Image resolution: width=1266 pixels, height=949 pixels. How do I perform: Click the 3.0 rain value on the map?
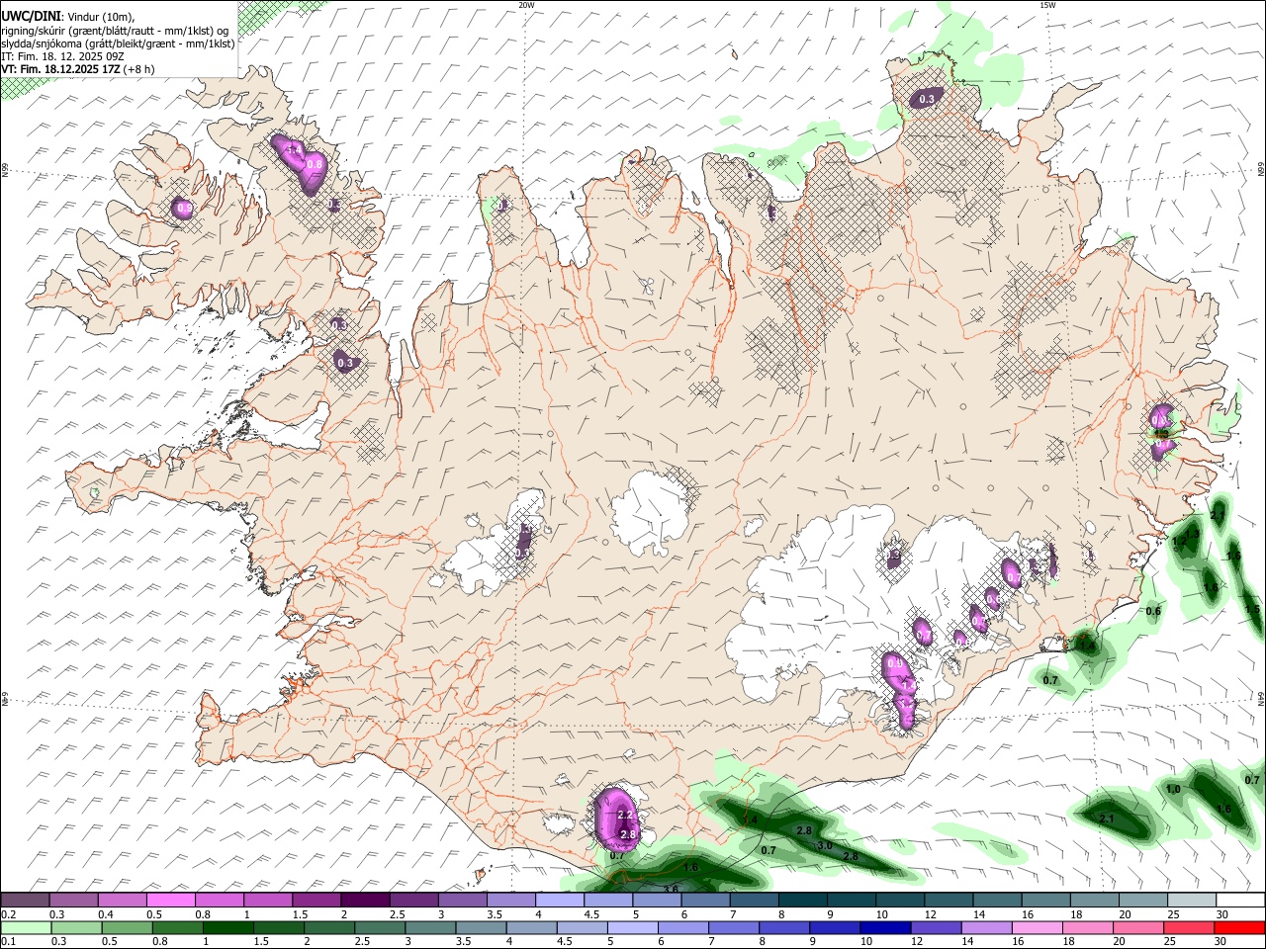825,846
